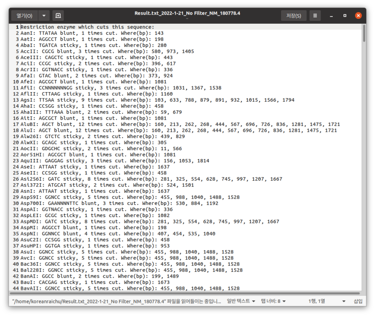Click the AgsI: TTSAA line
Screen dimensions: 375x316
tap(157, 100)
